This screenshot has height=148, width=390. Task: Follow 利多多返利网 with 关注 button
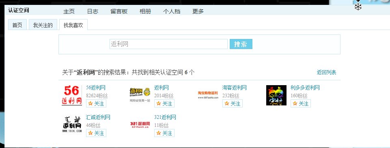[301, 103]
